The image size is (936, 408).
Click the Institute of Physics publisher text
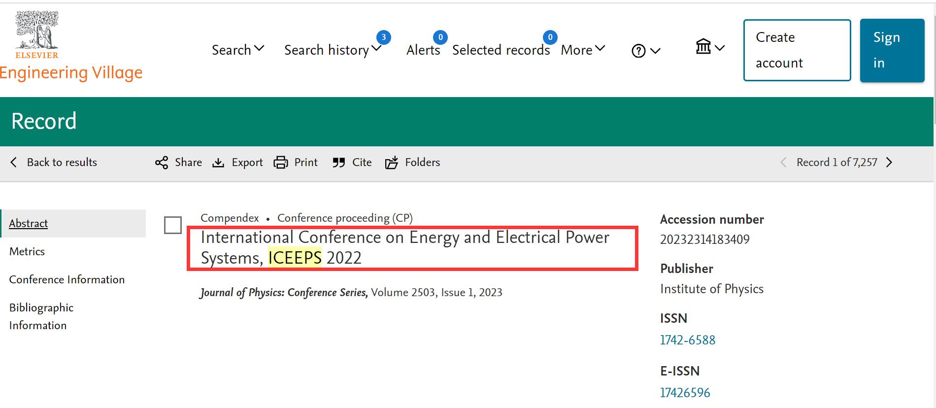point(712,289)
